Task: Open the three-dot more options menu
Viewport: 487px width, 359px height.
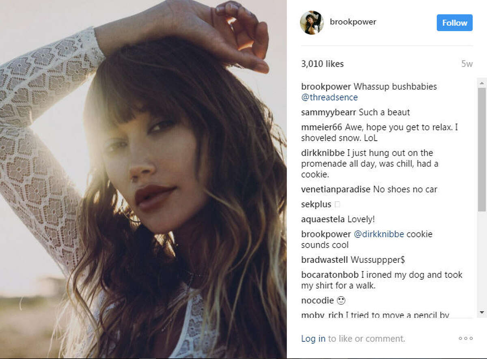Action: (465, 338)
